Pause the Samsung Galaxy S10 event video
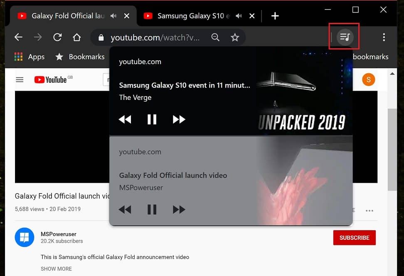Viewport: 404px width, 276px height. [152, 119]
